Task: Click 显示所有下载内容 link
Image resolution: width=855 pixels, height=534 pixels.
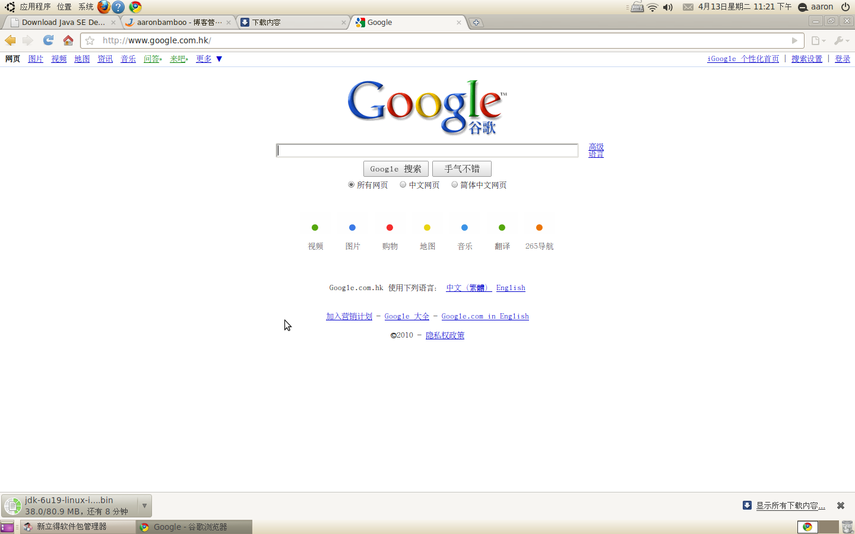Action: point(790,506)
